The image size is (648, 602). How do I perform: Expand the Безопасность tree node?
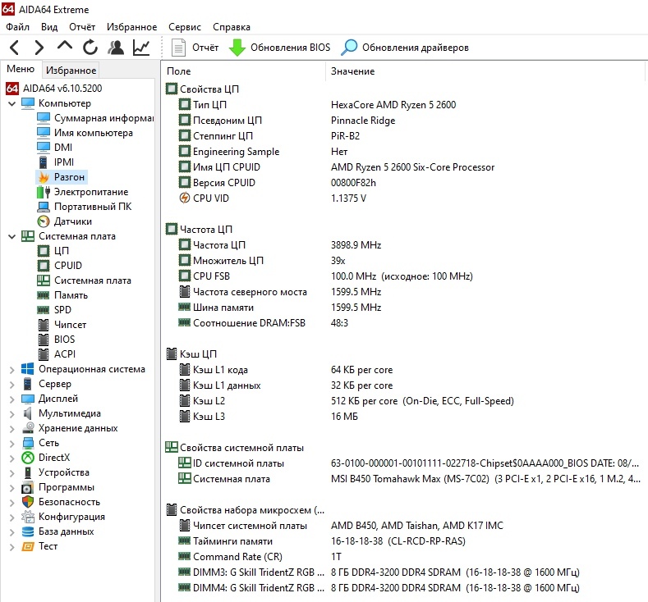[x=12, y=503]
